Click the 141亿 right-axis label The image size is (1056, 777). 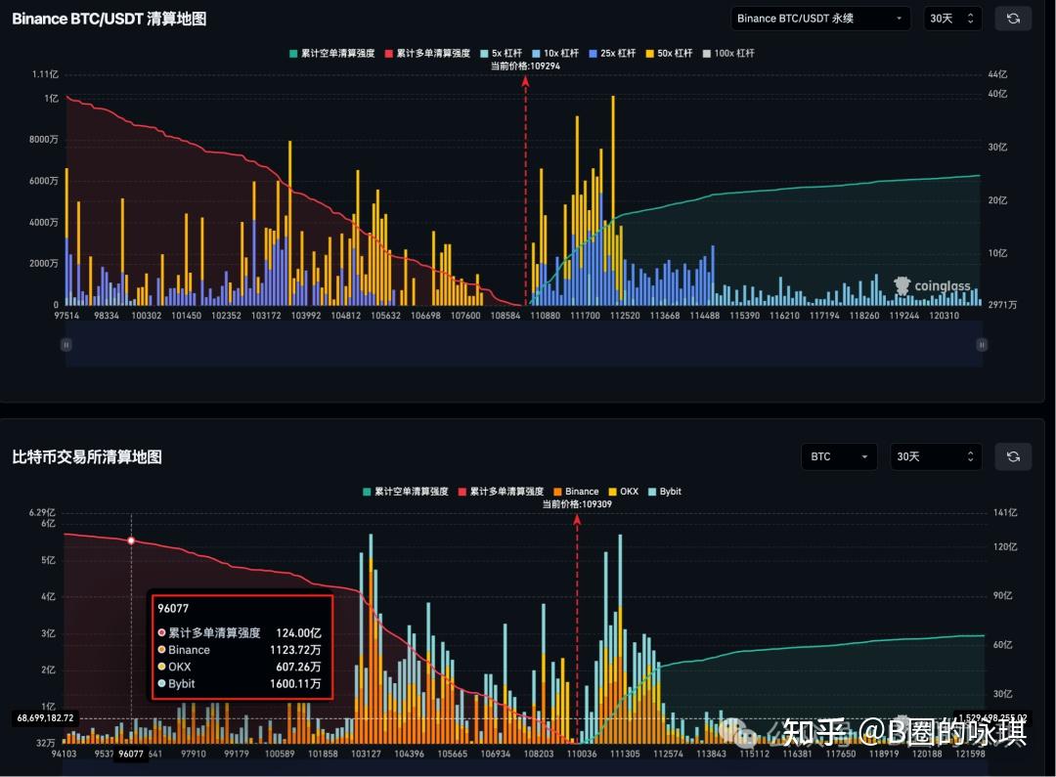(1005, 513)
